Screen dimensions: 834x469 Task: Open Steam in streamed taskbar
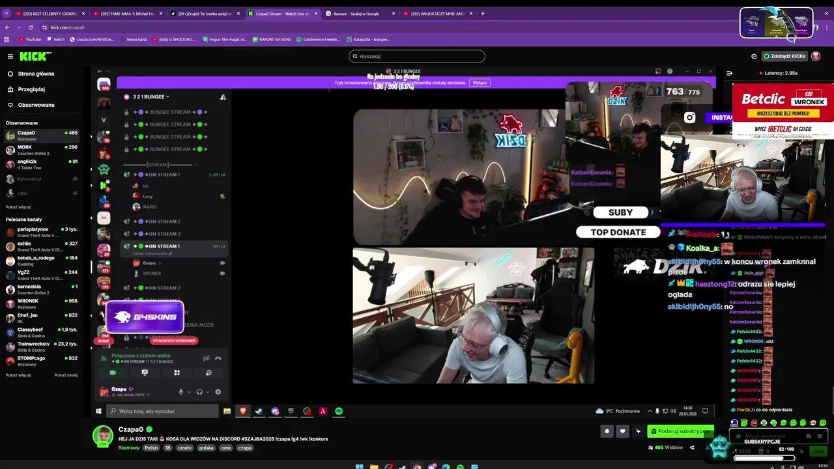259,411
